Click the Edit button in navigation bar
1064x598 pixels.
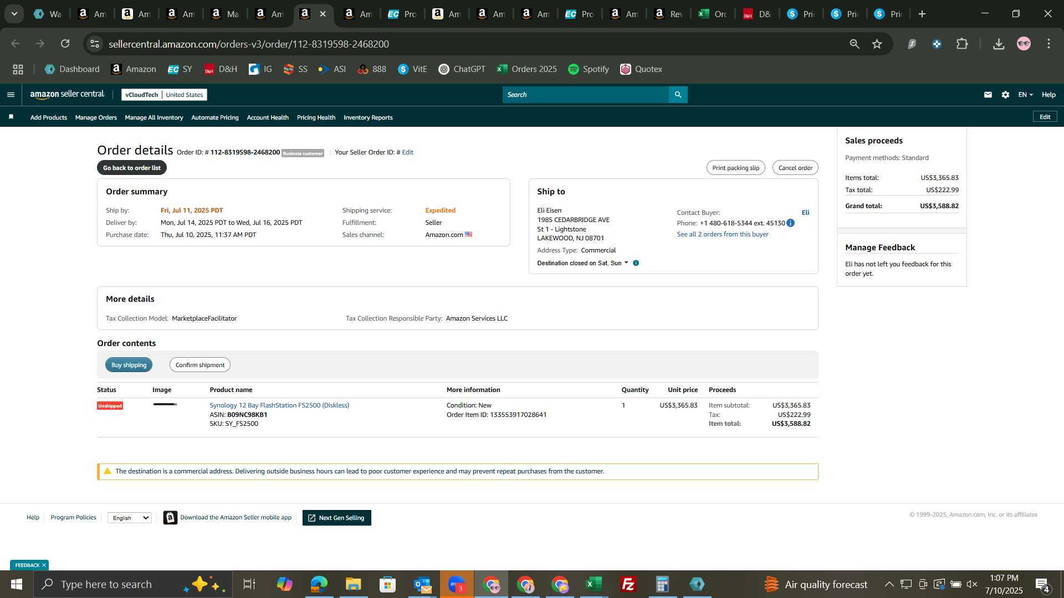click(x=1045, y=117)
